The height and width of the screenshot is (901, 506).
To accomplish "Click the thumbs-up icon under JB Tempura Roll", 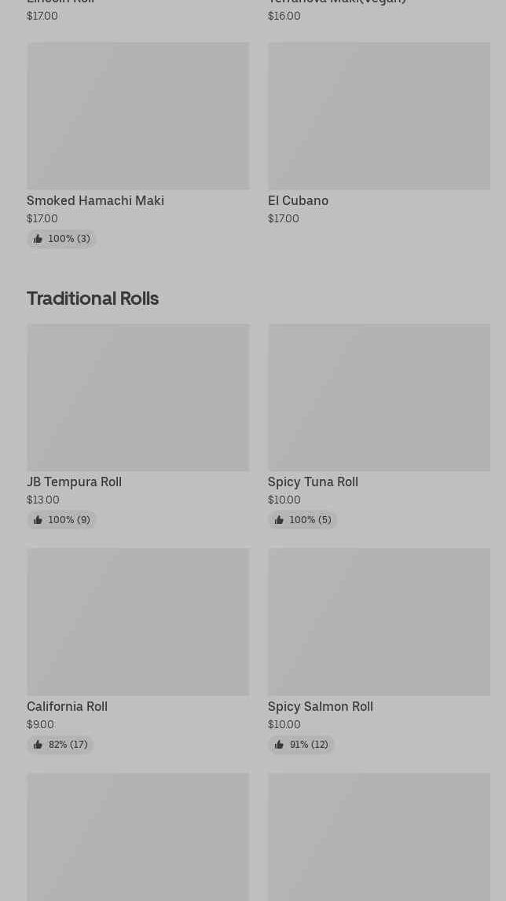I will pos(38,520).
